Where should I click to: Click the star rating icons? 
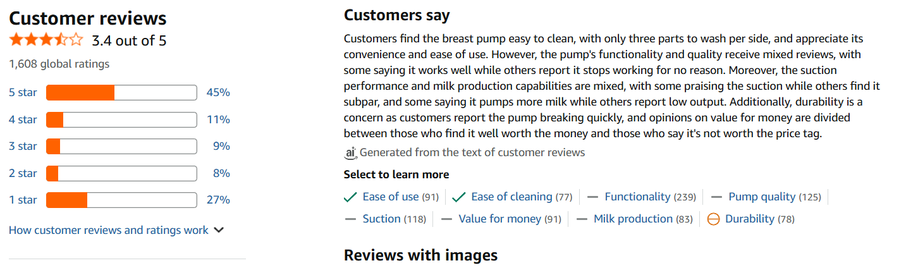(x=46, y=41)
